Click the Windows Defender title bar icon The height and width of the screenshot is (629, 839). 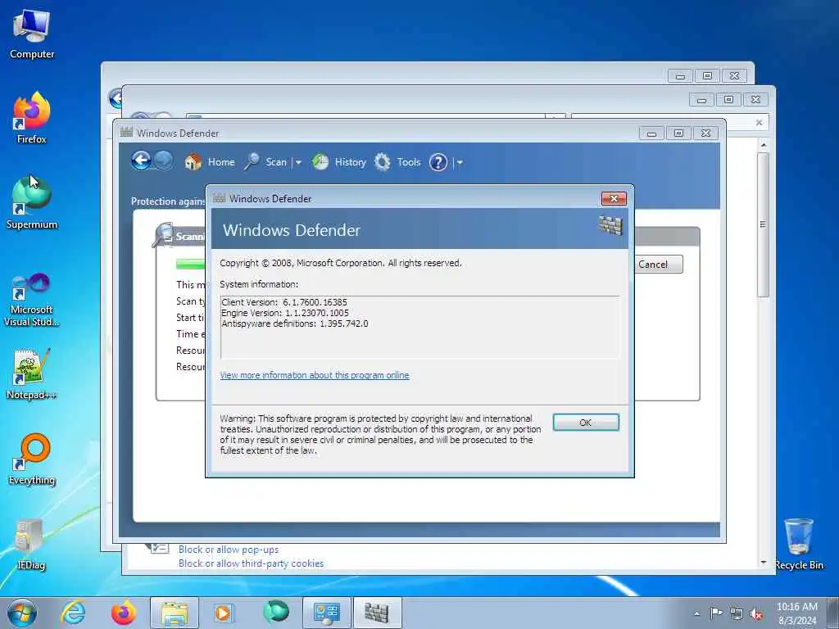pyautogui.click(x=126, y=132)
